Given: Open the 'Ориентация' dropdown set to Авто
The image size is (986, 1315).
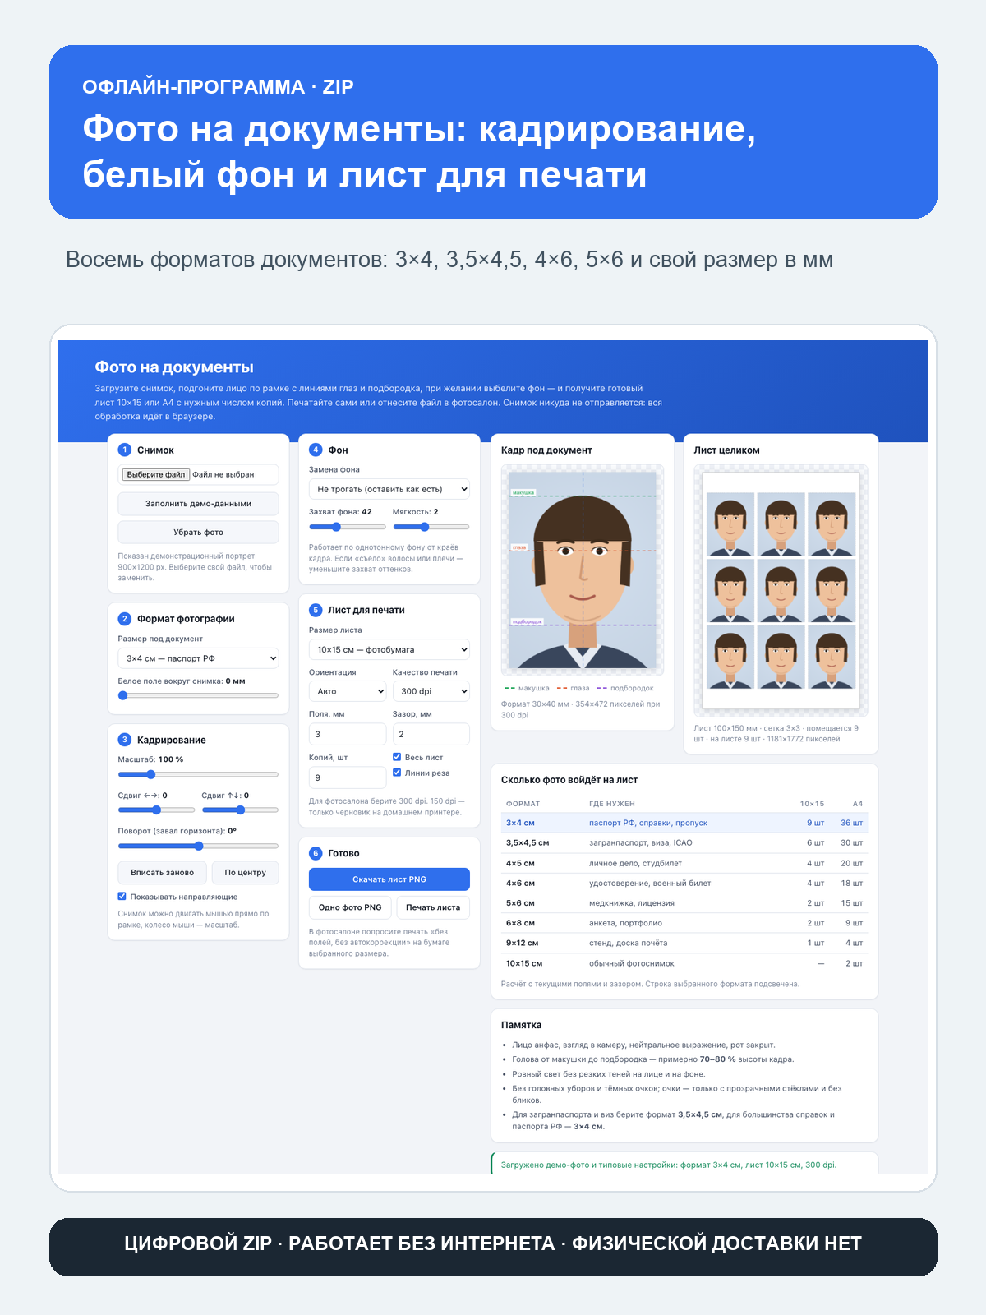Looking at the screenshot, I should 348,691.
